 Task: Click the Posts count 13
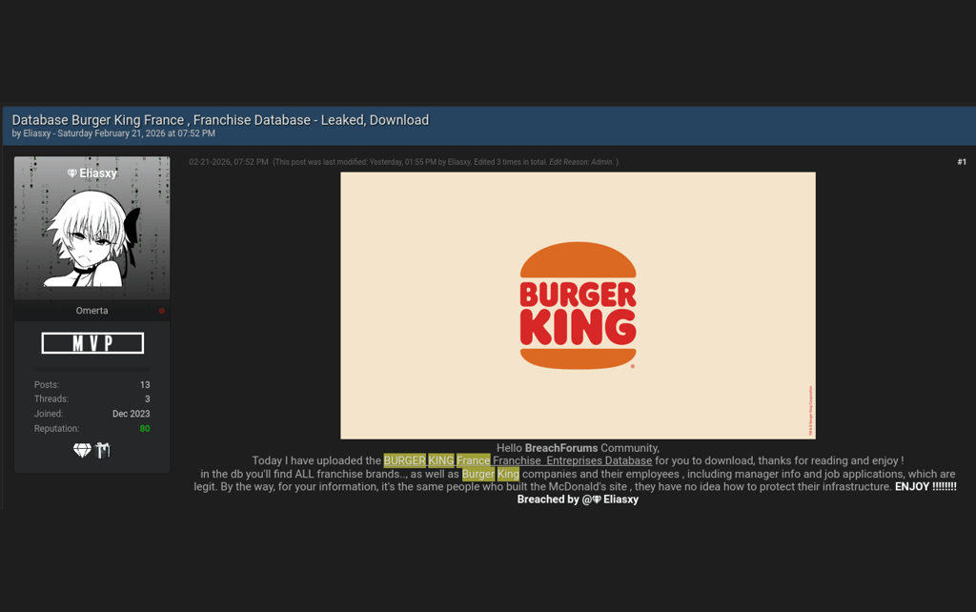[x=145, y=385]
